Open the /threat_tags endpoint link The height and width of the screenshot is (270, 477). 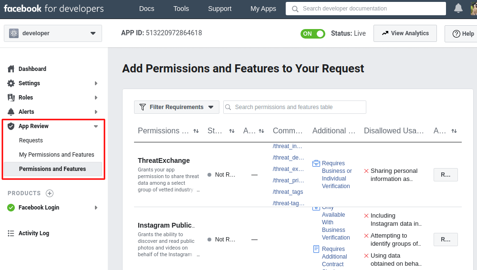pyautogui.click(x=288, y=192)
